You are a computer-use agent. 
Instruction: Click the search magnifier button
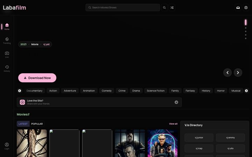[164, 8]
